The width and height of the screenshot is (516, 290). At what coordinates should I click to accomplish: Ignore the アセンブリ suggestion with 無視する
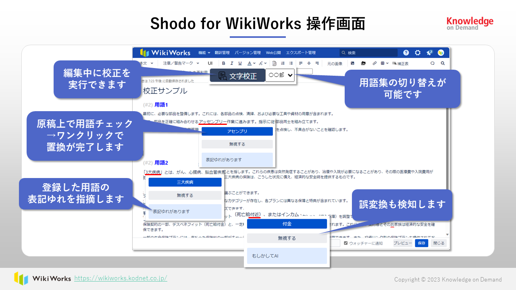tap(237, 144)
